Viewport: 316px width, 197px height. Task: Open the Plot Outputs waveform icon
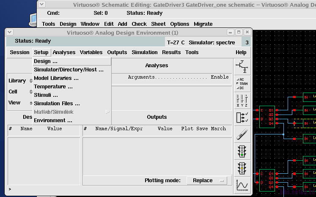[x=242, y=185]
